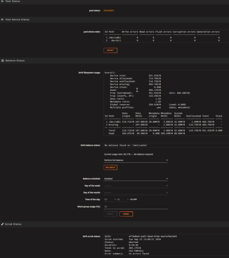Click the missing device row in usage table
Screen dimensions: 229x258
coord(164,125)
